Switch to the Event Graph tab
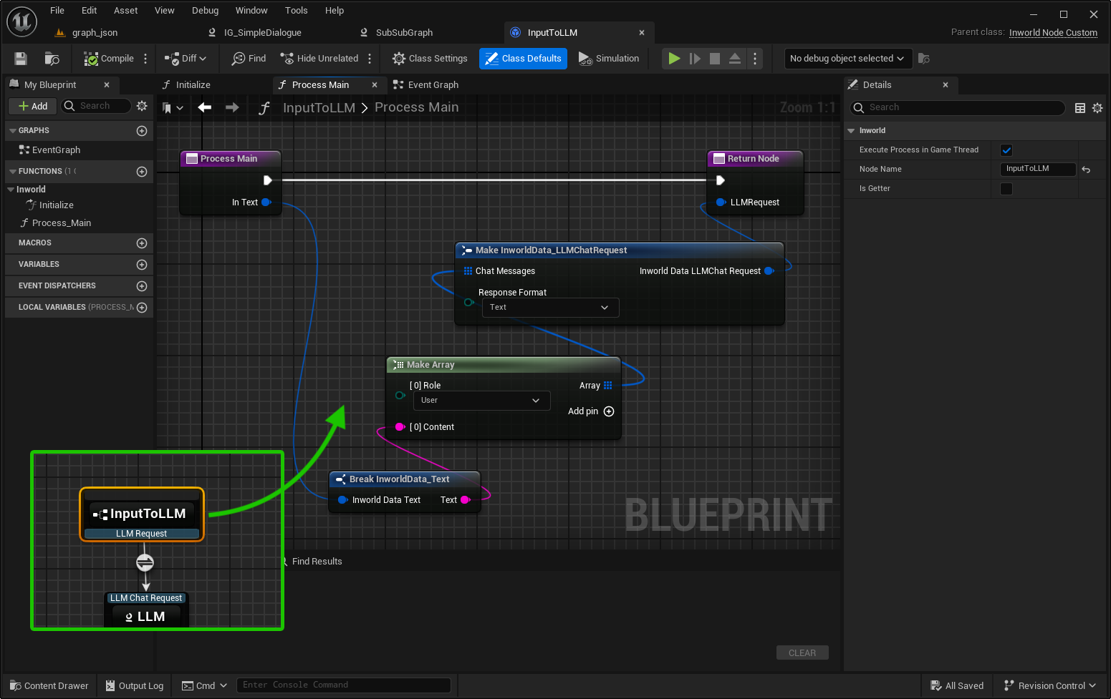 pyautogui.click(x=426, y=85)
